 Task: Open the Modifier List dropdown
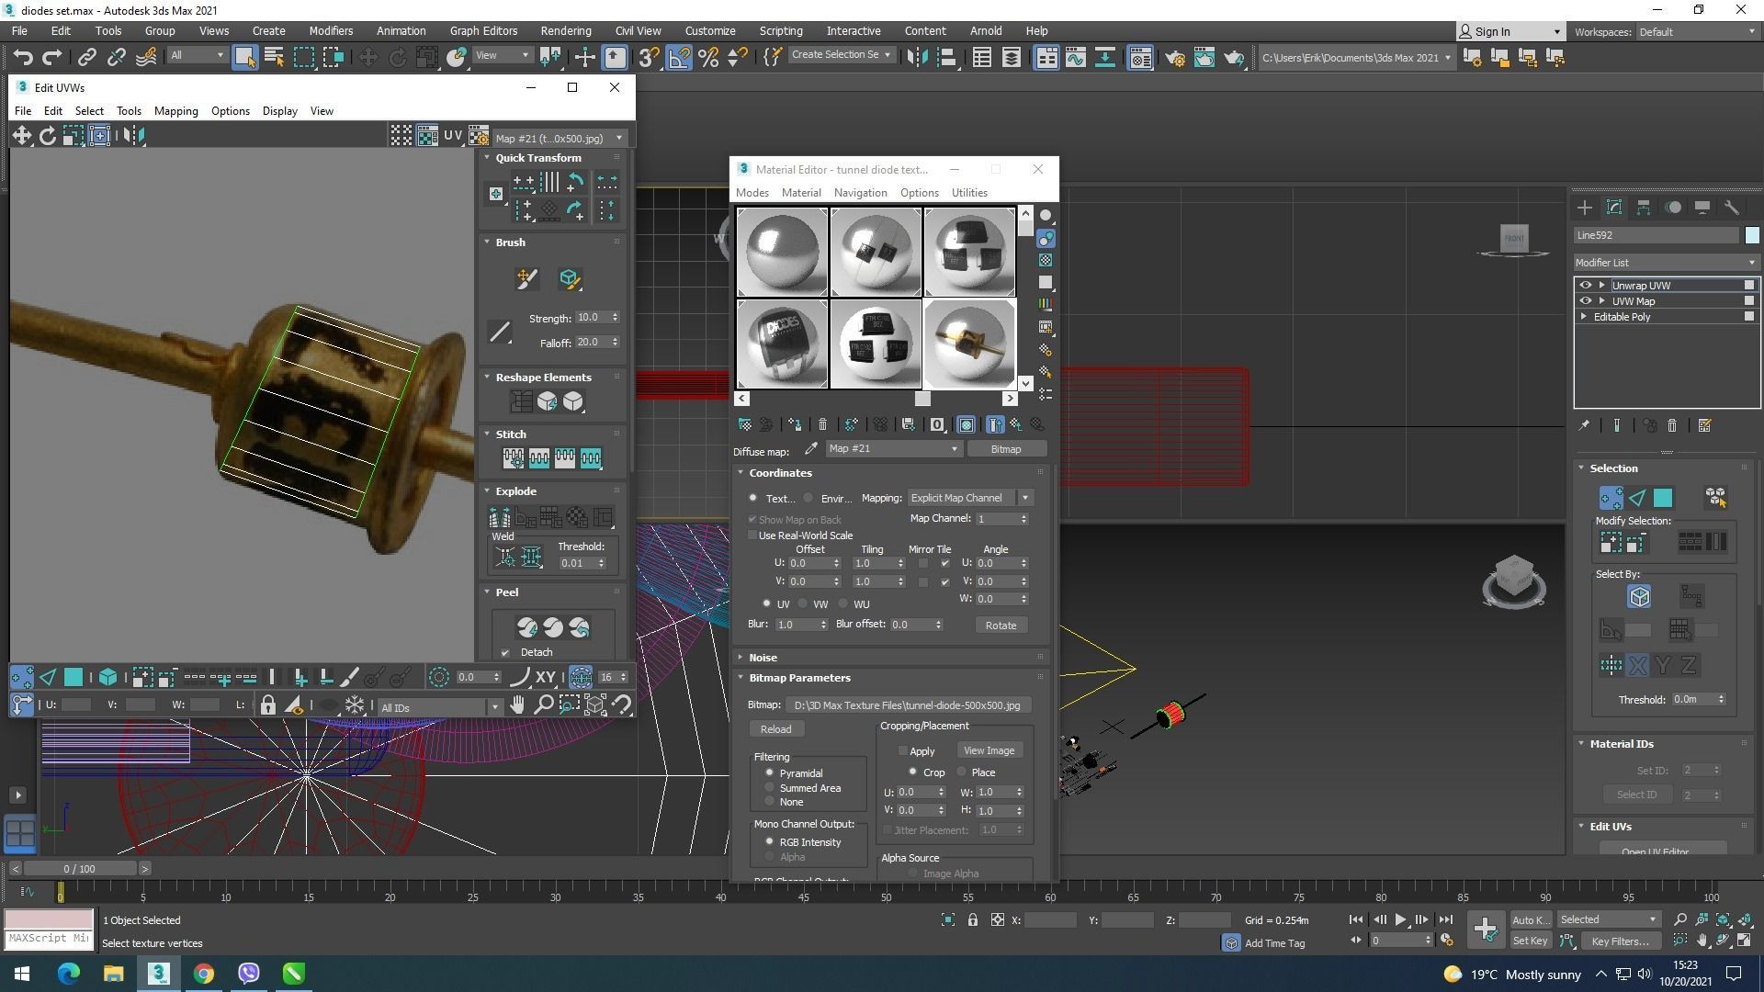point(1665,263)
